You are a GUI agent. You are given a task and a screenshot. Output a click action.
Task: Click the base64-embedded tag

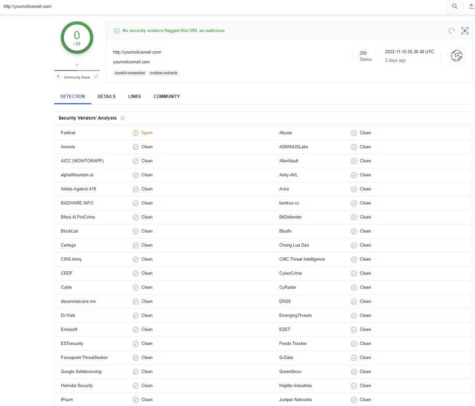130,73
